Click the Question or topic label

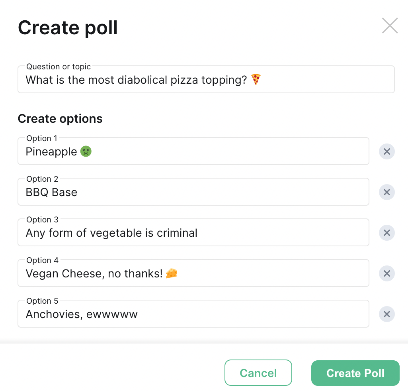[x=59, y=67]
